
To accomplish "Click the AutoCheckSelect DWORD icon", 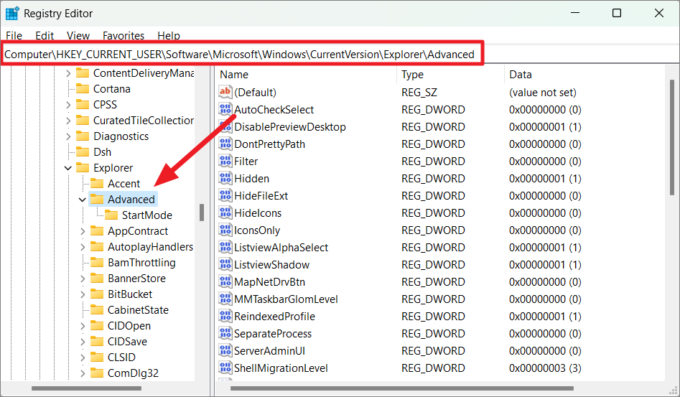I will tap(225, 109).
